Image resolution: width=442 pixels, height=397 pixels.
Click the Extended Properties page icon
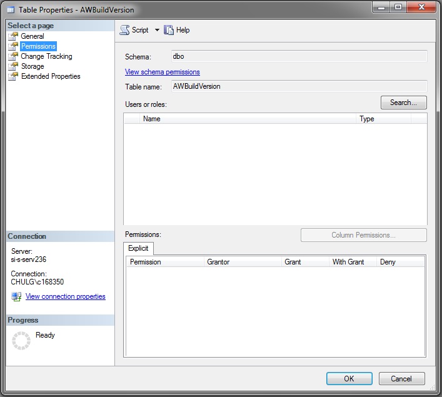(x=13, y=76)
